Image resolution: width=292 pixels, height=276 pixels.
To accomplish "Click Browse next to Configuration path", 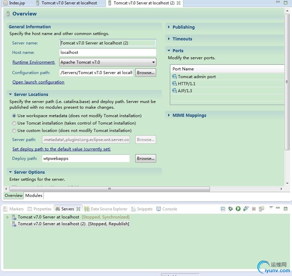I will click(146, 73).
